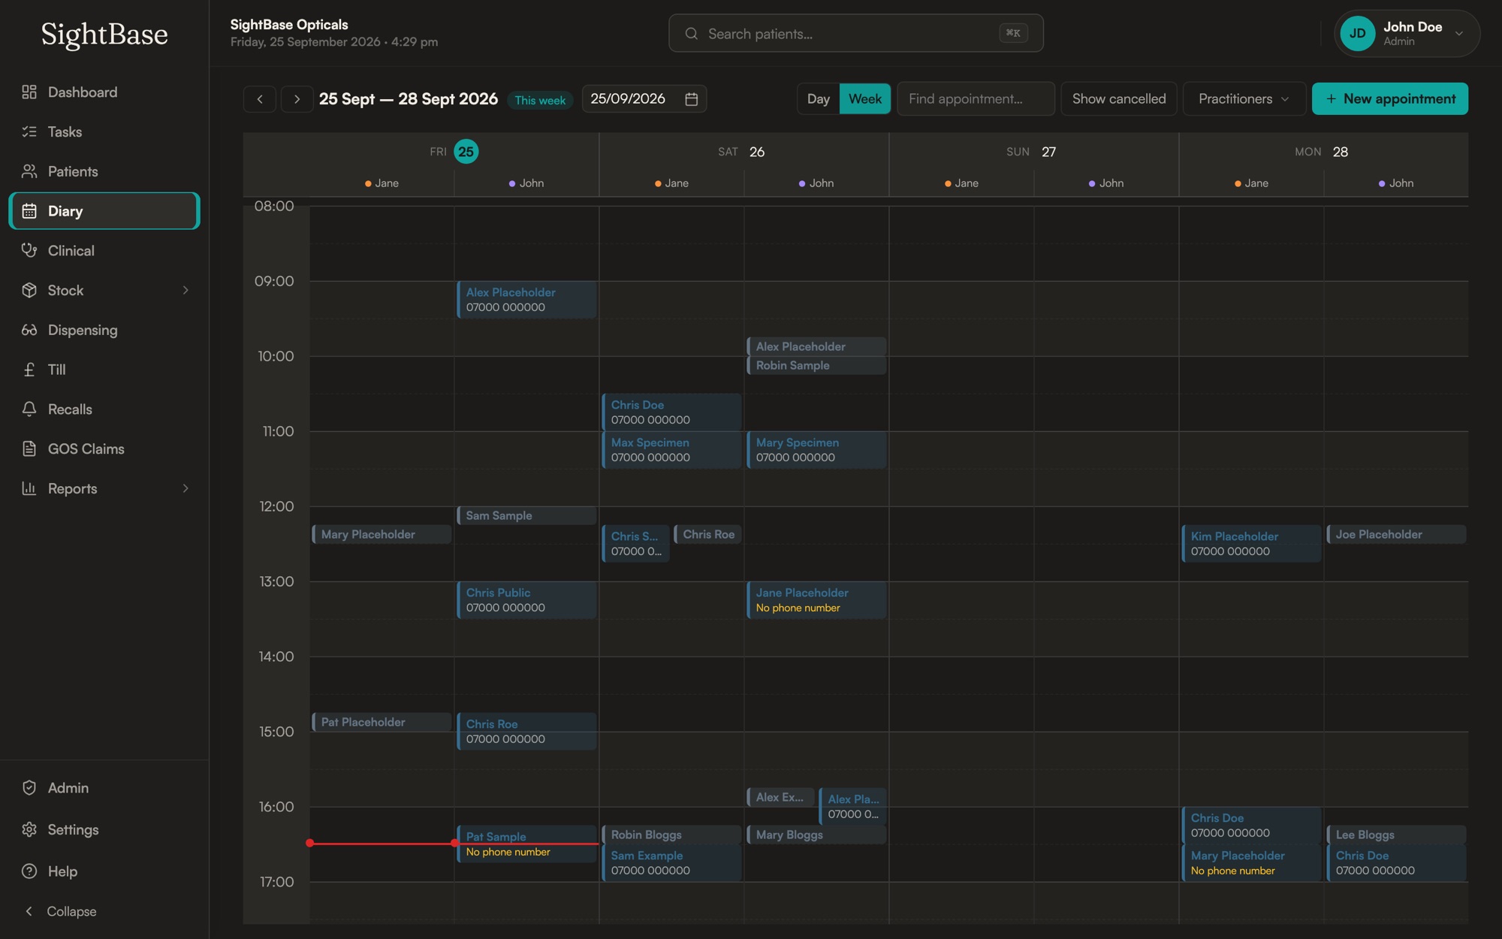Open the Practitioners dropdown

(x=1244, y=98)
